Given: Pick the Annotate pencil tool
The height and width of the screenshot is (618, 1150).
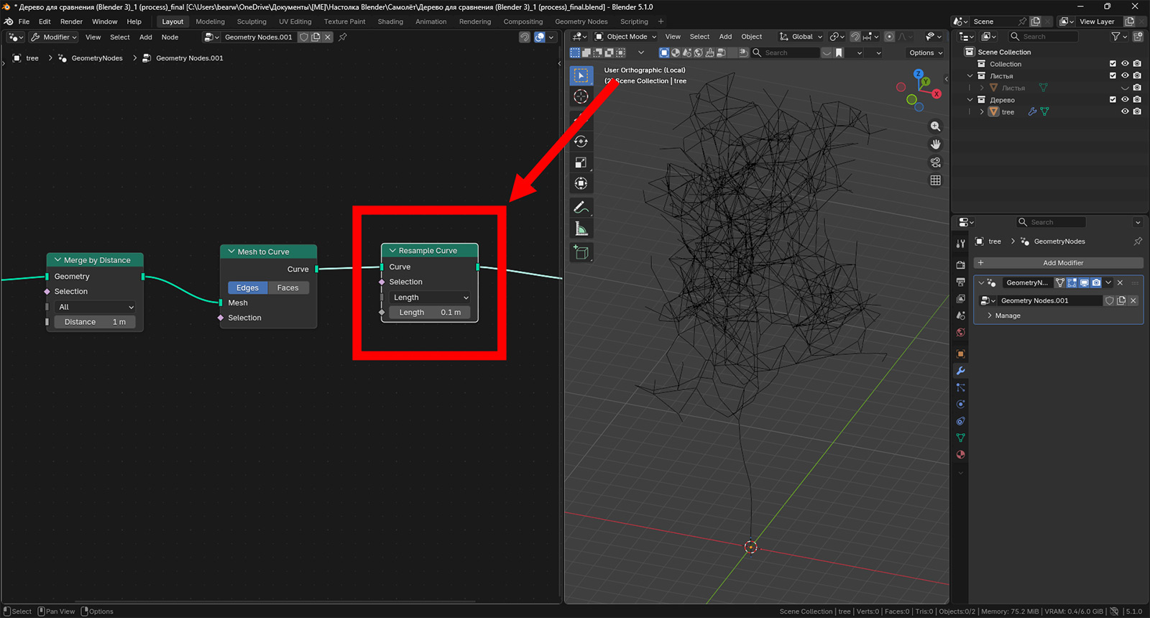Looking at the screenshot, I should (x=581, y=208).
